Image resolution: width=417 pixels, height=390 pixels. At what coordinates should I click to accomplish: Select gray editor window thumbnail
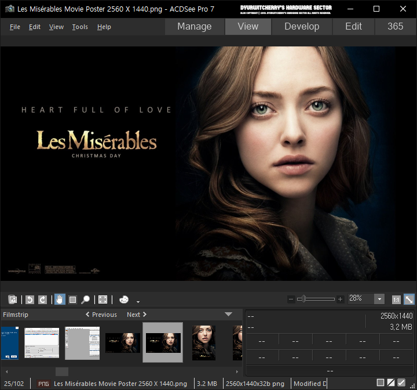(x=82, y=343)
